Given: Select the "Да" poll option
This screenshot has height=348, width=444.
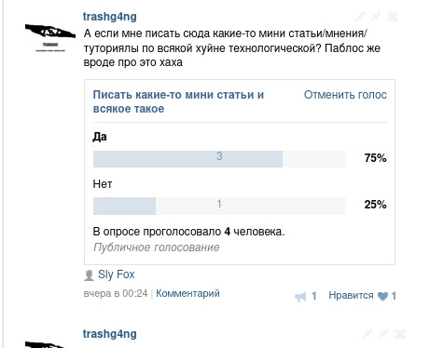Looking at the screenshot, I should (x=100, y=137).
